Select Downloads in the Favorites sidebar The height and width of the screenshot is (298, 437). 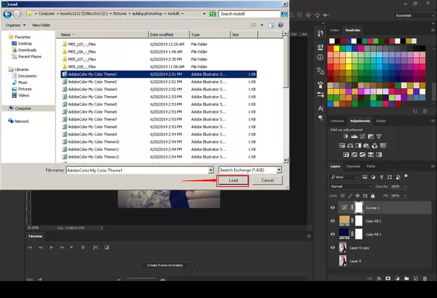point(27,50)
